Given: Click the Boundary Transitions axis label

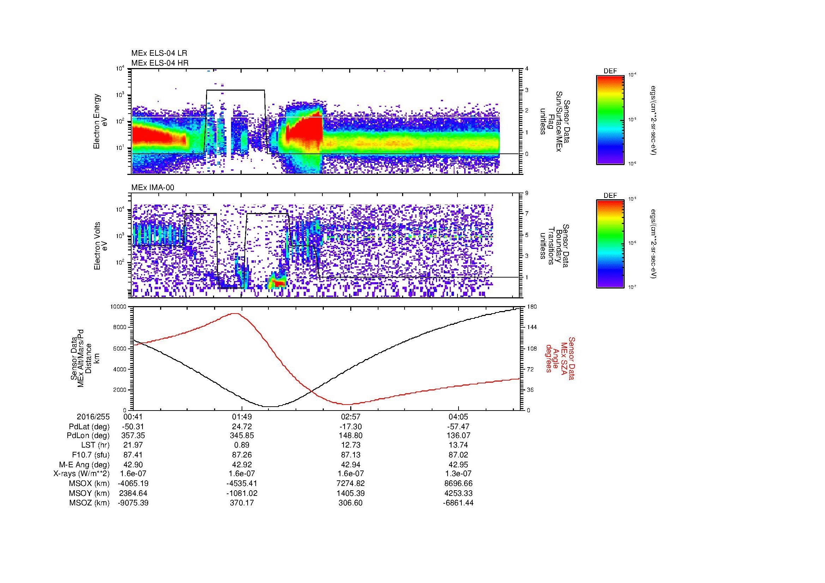Looking at the screenshot, I should coord(555,246).
